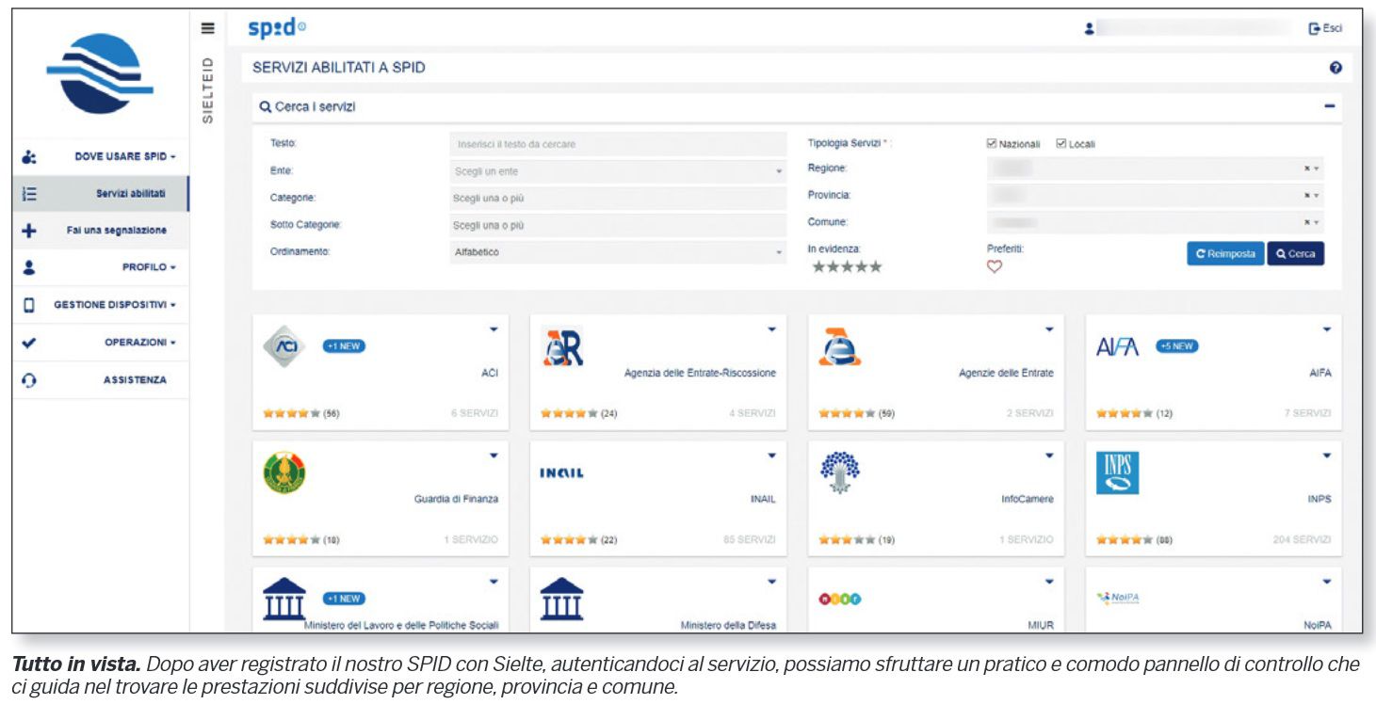Open ASSISTENZA in sidebar
Viewport: 1376px width, 704px height.
101,380
